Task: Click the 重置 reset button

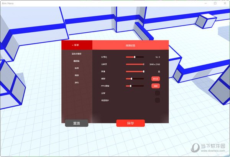Action: click(x=77, y=123)
